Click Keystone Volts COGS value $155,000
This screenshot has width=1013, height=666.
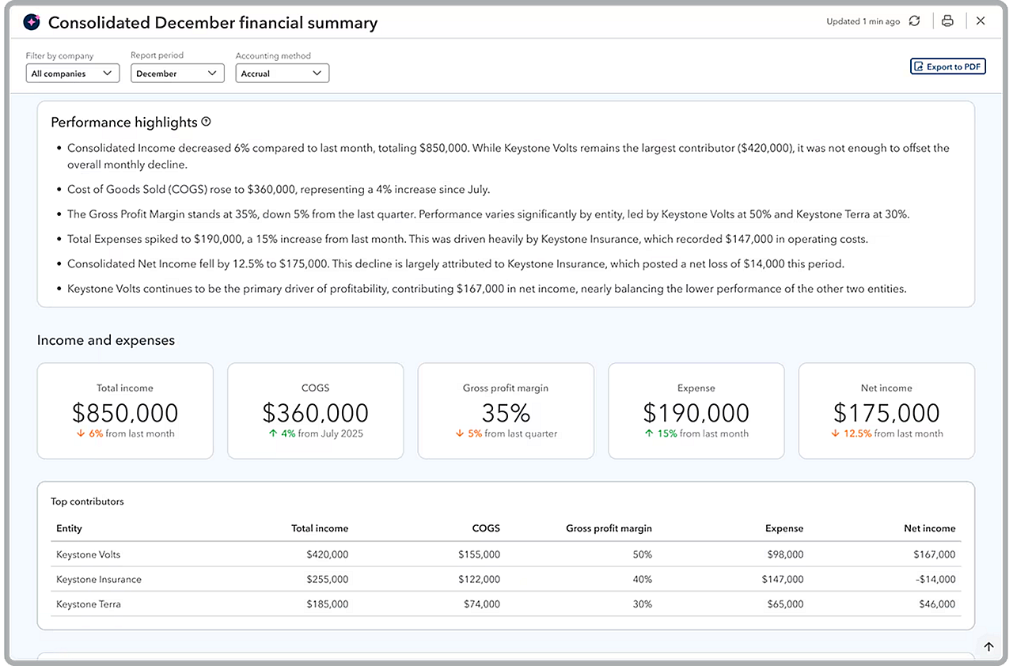480,555
